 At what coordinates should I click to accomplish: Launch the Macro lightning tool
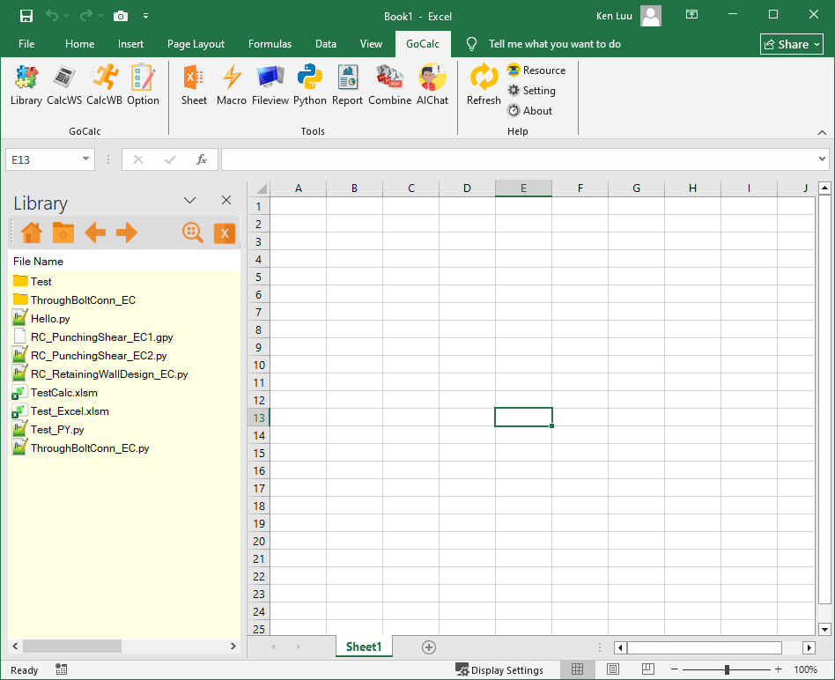click(x=232, y=85)
